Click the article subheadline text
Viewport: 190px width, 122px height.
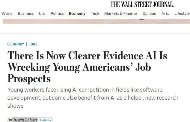[x=93, y=98]
